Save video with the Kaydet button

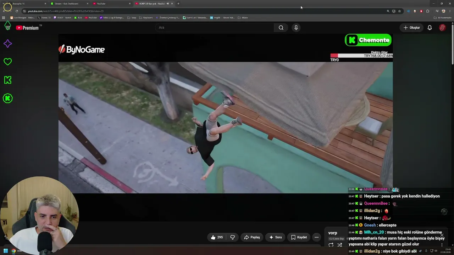299,237
